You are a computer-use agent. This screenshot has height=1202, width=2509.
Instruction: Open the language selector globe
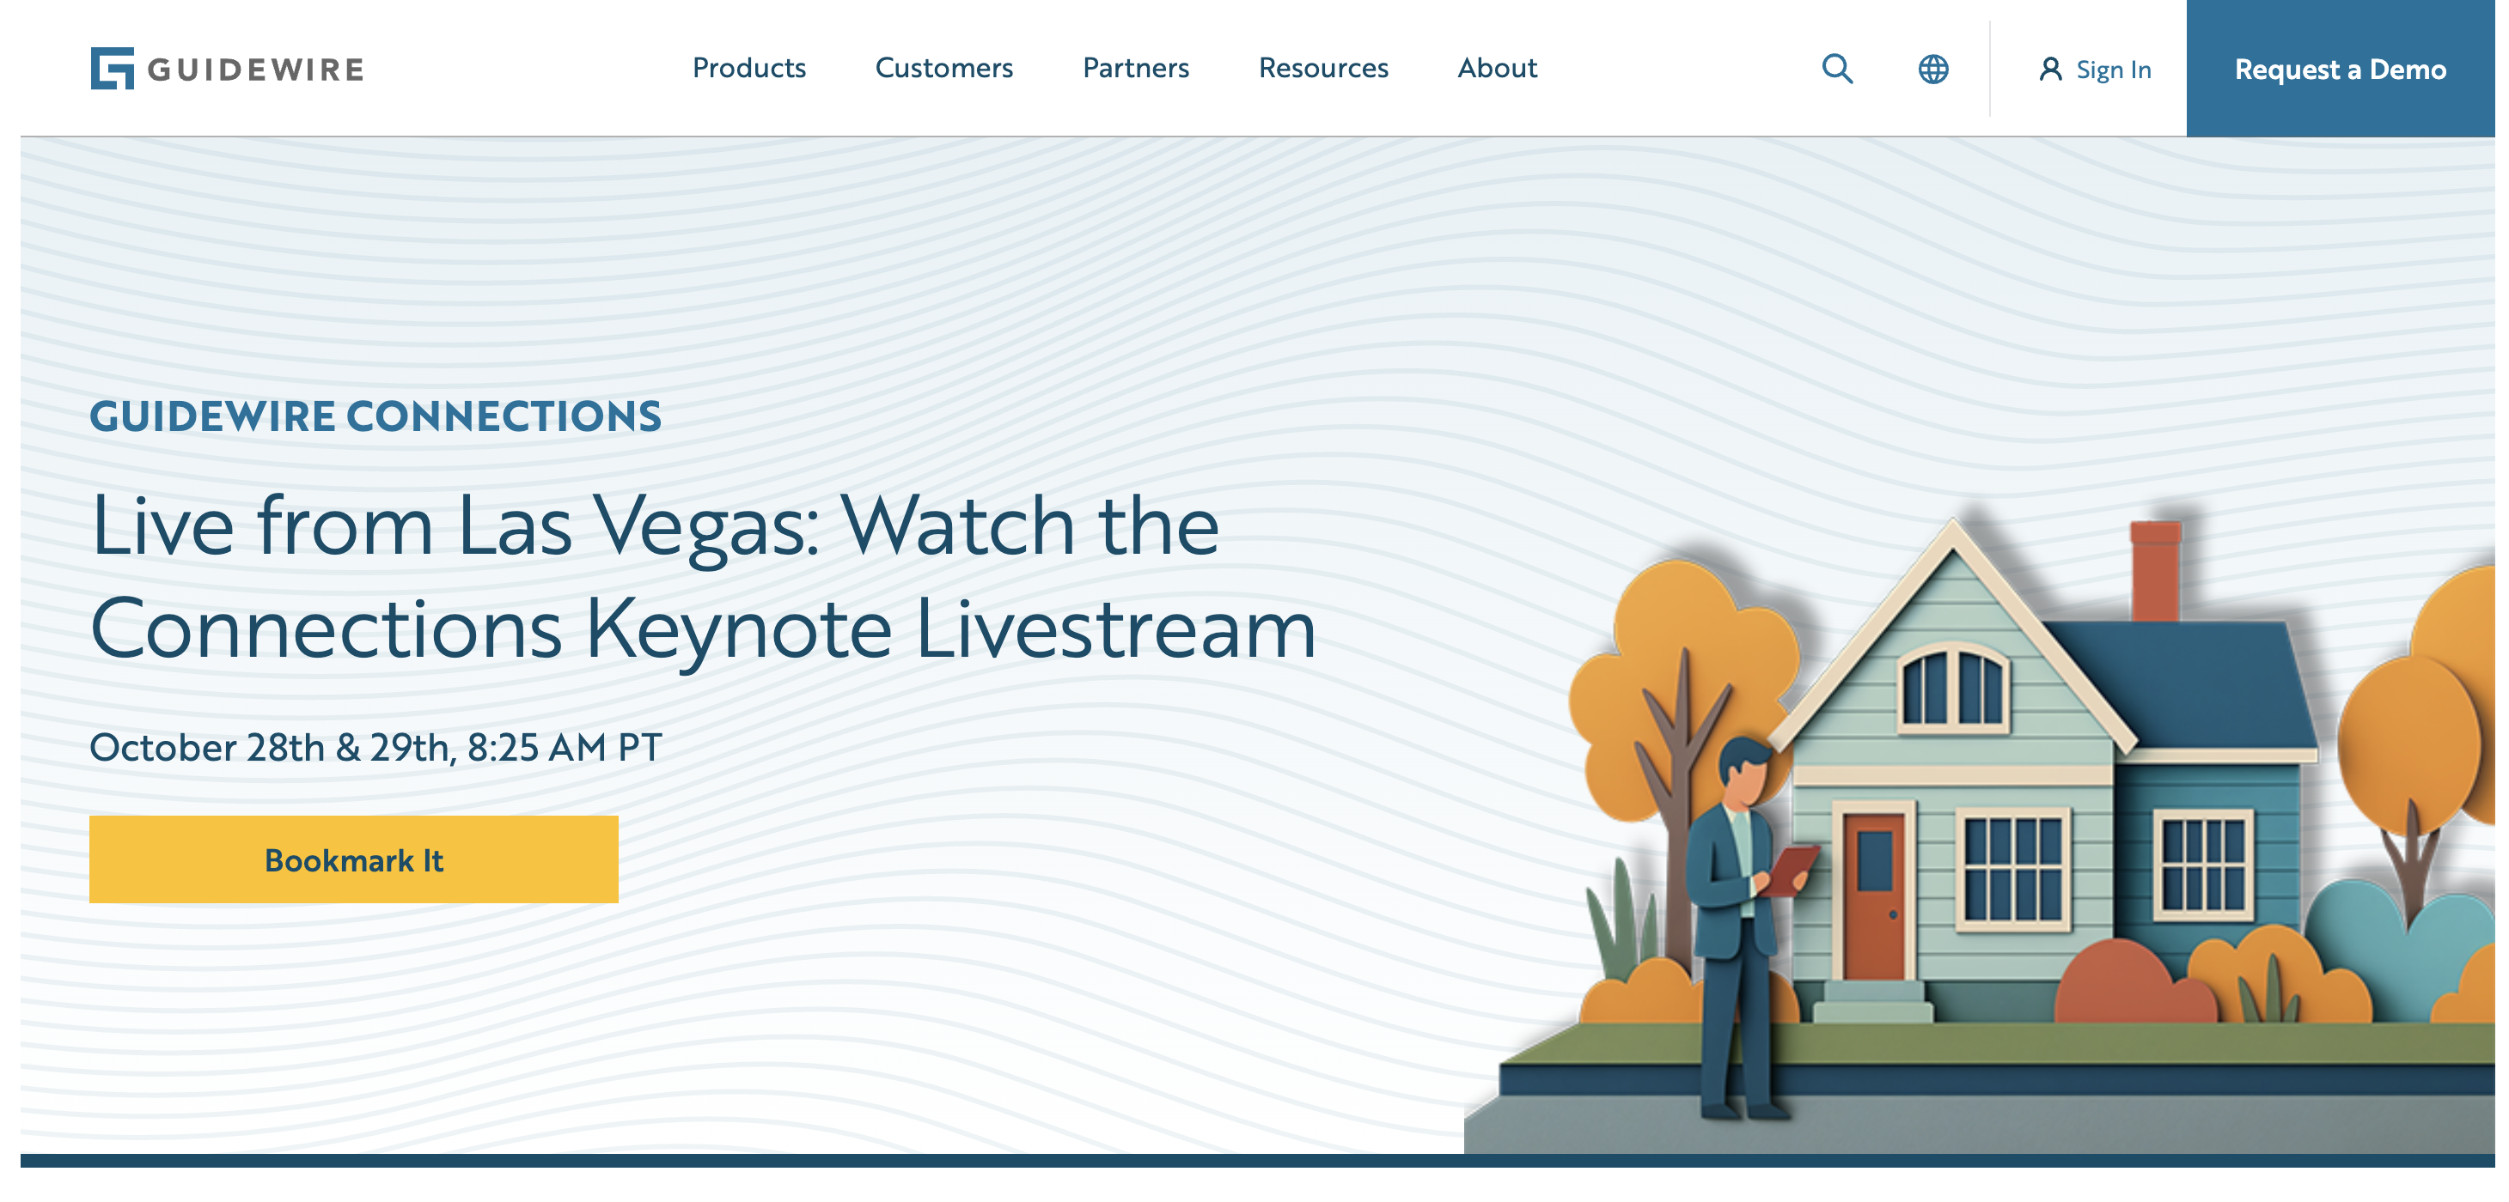1933,68
